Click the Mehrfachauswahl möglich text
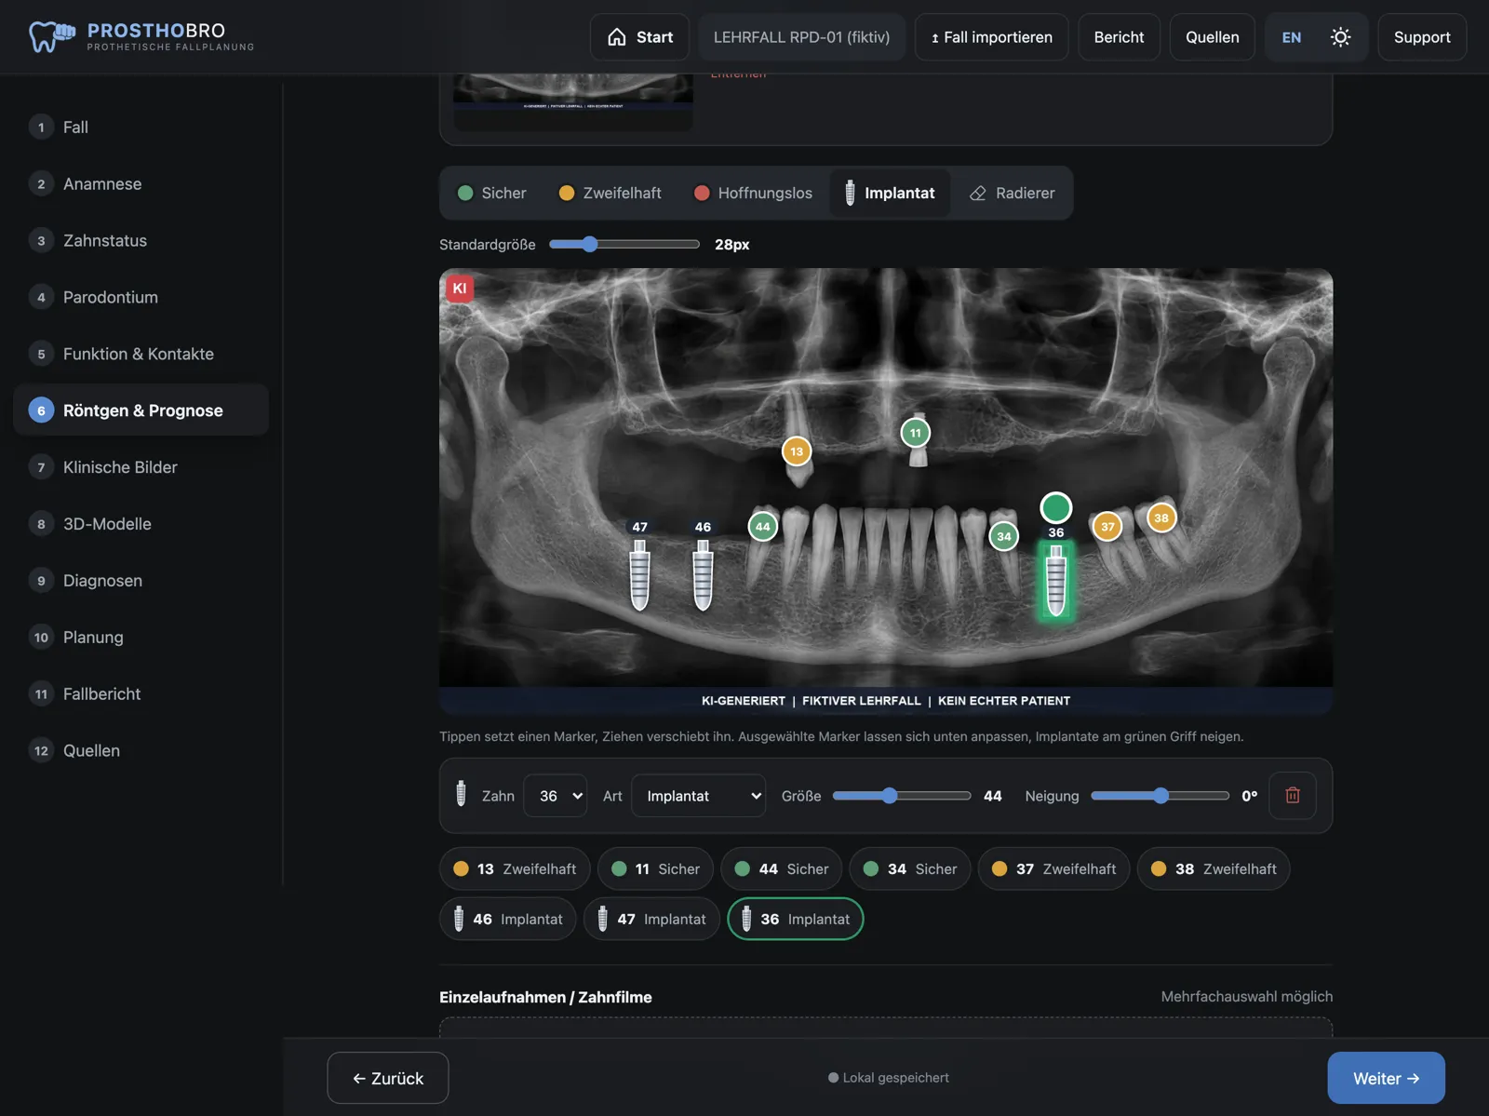 [1247, 997]
